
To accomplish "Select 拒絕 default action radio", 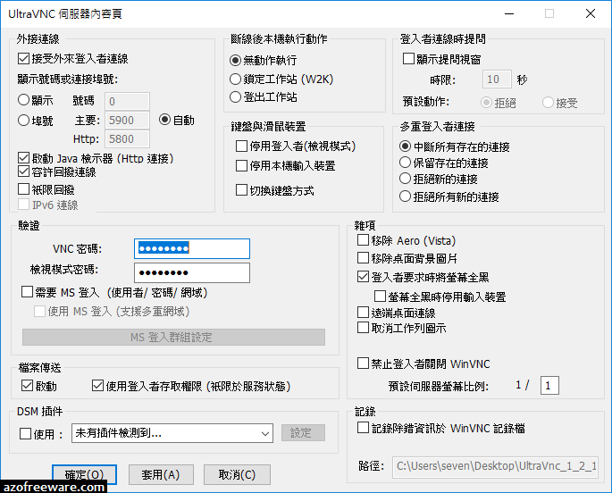I will point(486,103).
